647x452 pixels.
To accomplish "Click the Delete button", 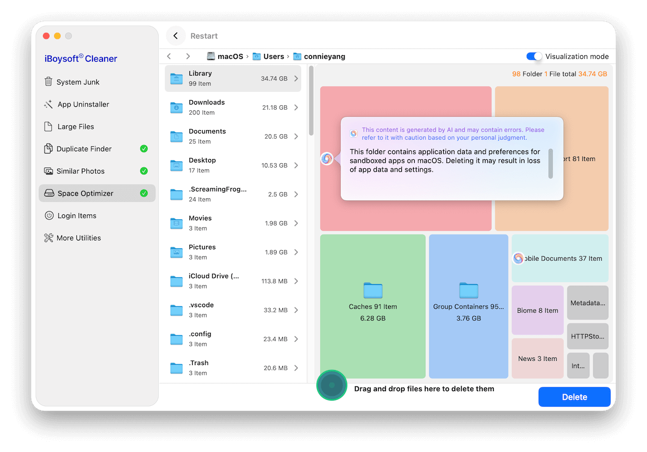I will click(574, 396).
